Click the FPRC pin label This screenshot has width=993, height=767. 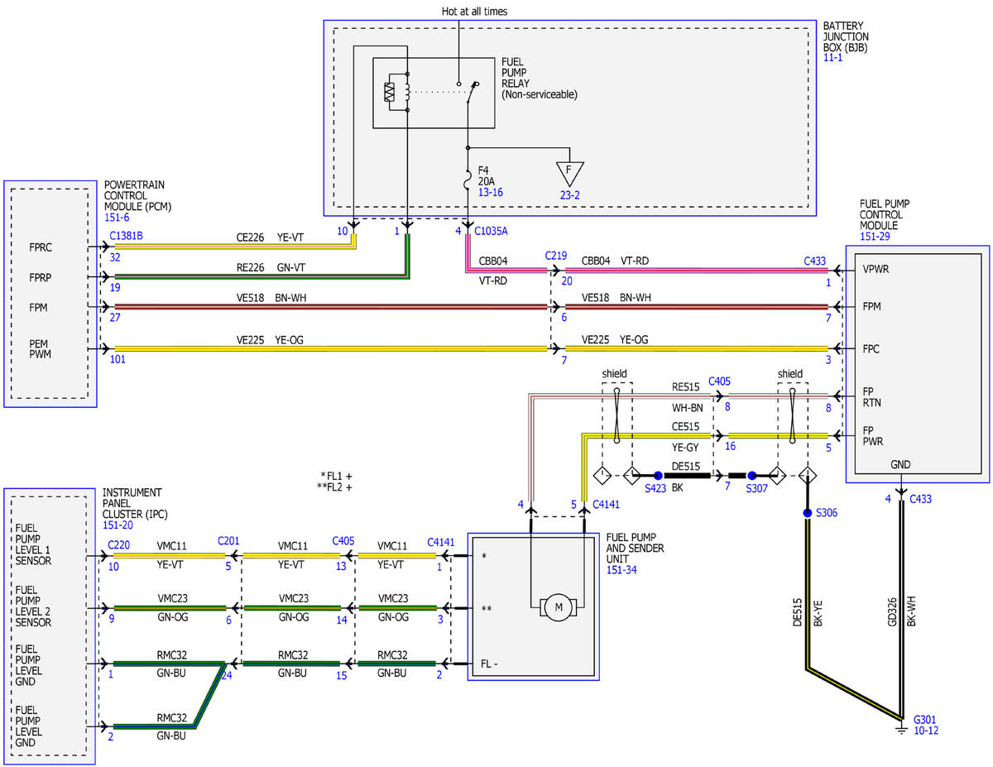pyautogui.click(x=42, y=247)
